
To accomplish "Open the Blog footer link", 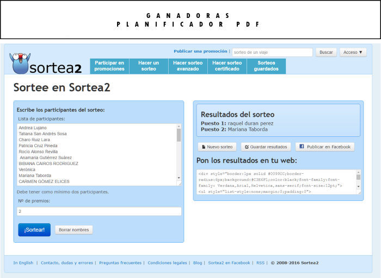I will (x=198, y=263).
